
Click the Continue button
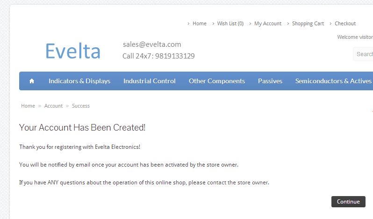pos(348,202)
